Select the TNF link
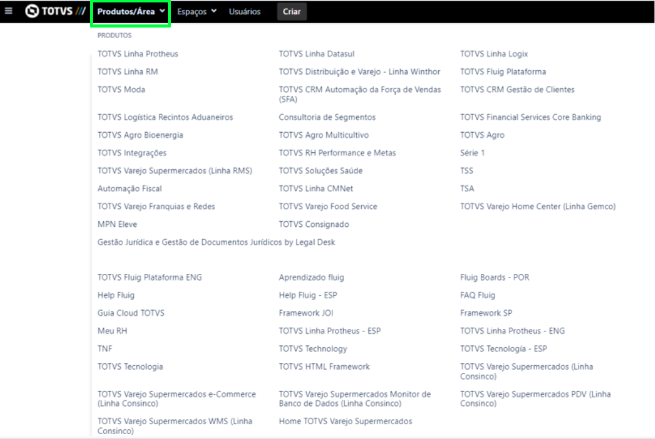Screen dimensions: 655x439 tap(105, 349)
